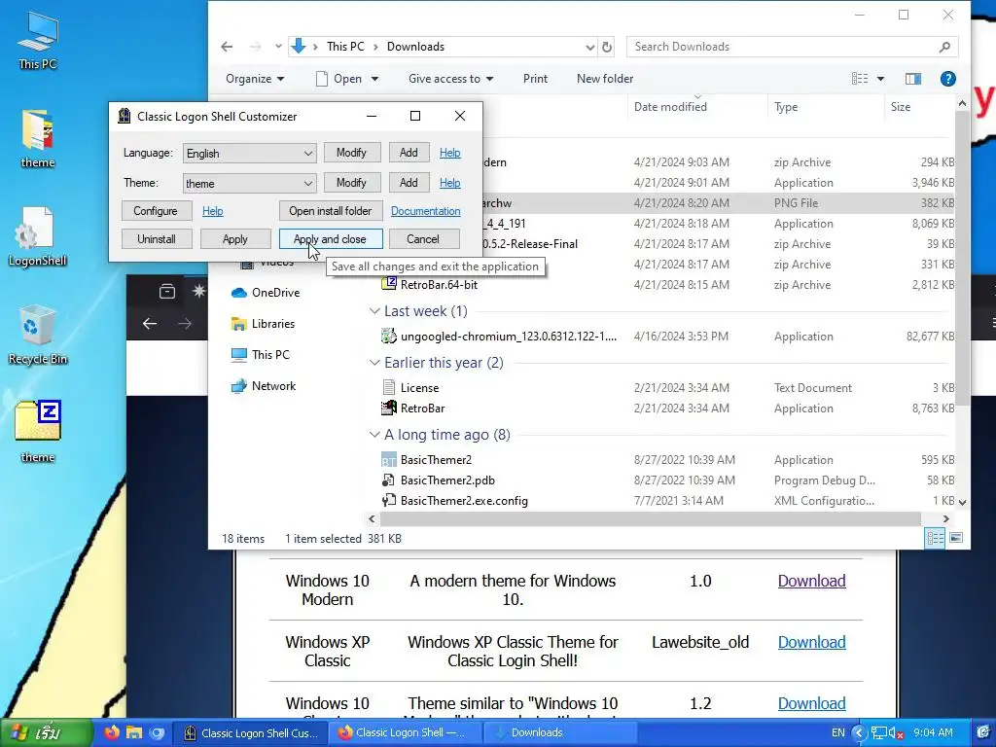Click Cancel button in Customizer
996x747 pixels.
pos(423,239)
